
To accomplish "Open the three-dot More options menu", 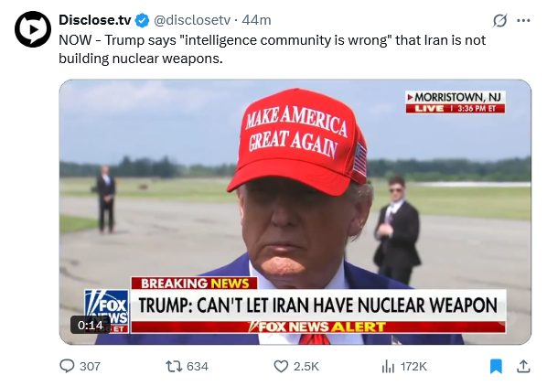I will [523, 20].
